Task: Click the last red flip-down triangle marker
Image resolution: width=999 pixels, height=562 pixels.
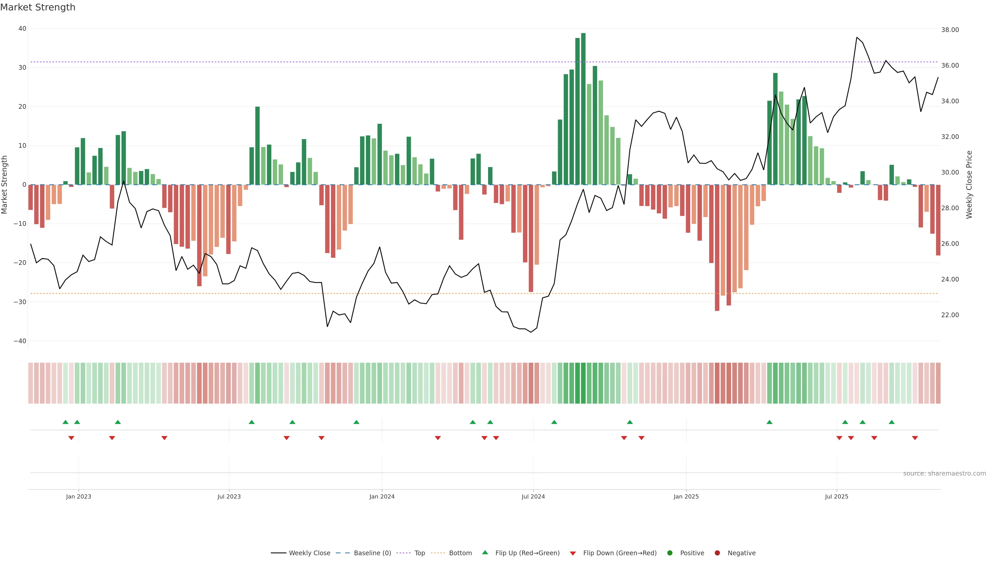Action: [x=915, y=438]
